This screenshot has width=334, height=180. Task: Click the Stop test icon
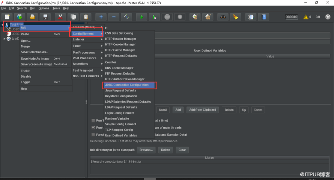tap(167, 17)
